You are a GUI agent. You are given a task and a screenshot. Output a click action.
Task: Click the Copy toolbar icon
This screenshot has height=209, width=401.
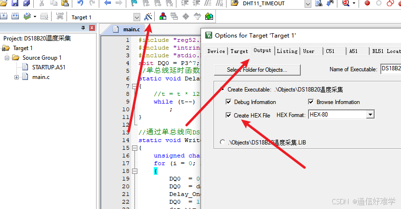pyautogui.click(x=53, y=3)
